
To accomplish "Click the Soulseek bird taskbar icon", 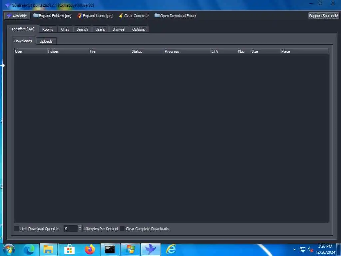I will 151,249.
